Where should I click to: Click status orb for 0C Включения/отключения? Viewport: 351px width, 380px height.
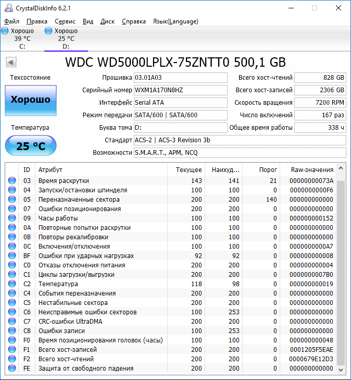coord(12,246)
